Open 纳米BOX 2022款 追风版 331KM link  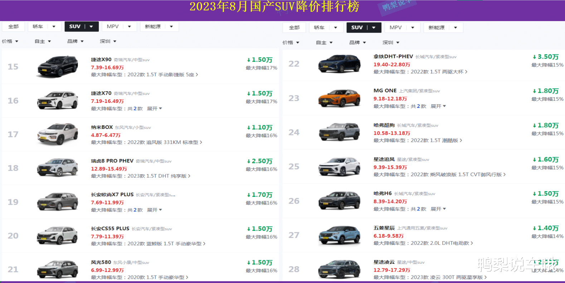[x=146, y=142]
